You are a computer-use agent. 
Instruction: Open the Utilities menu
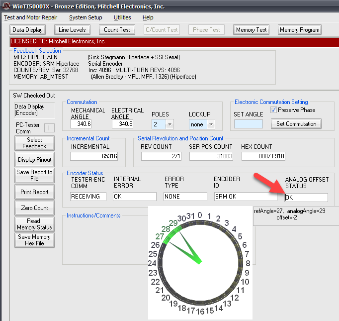coord(122,17)
